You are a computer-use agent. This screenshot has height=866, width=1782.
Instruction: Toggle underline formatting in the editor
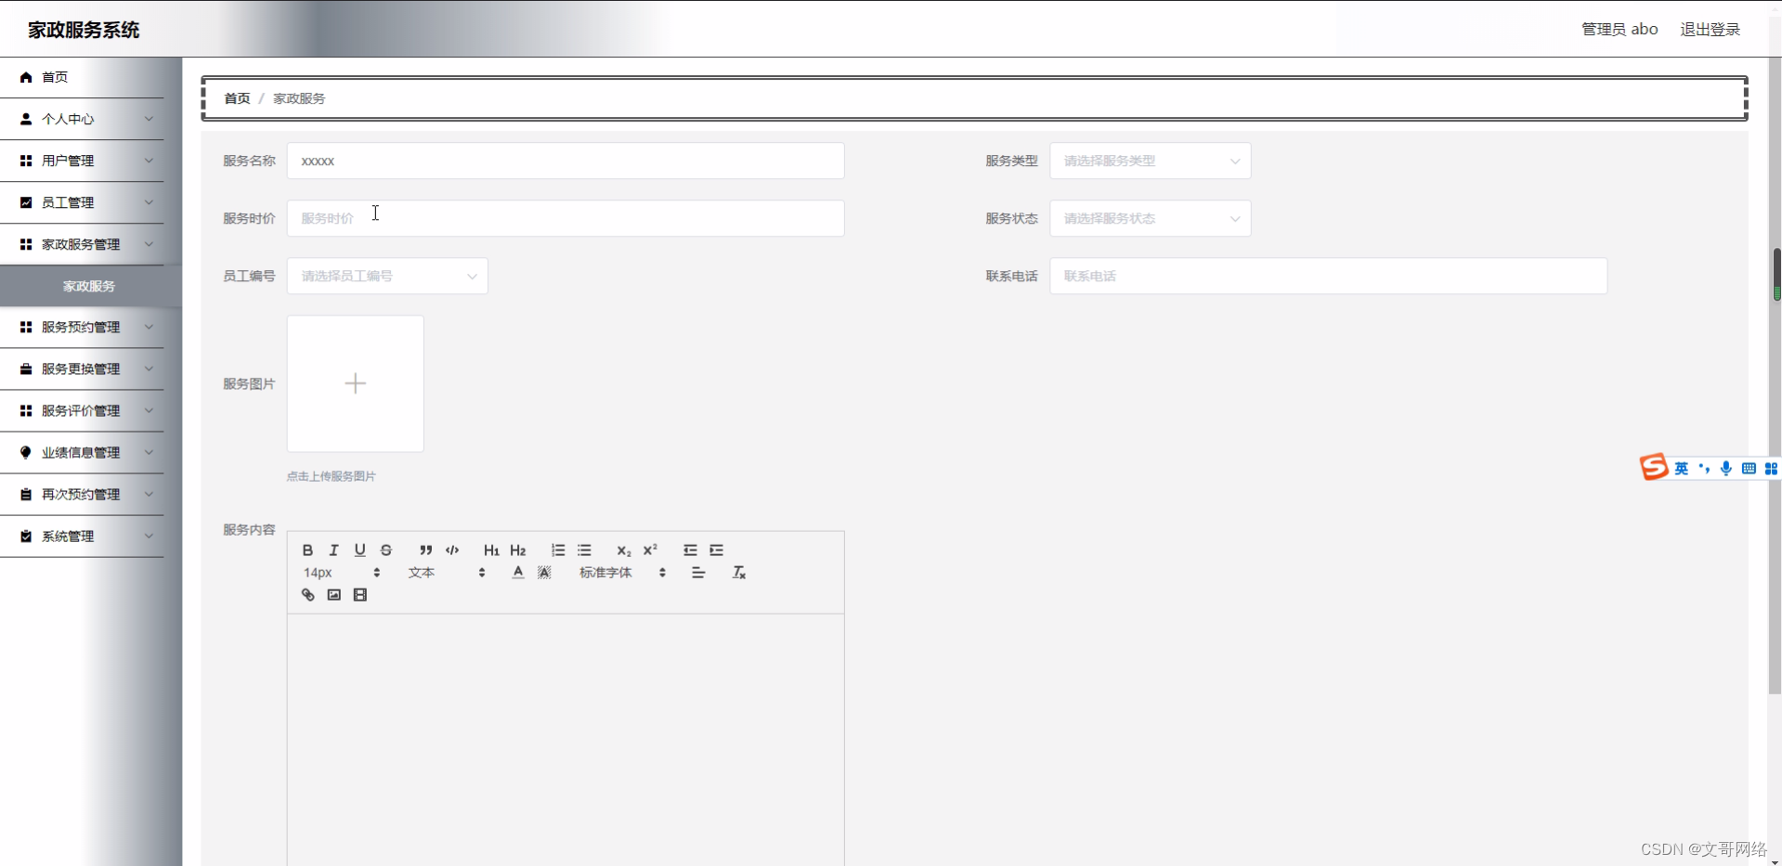359,549
